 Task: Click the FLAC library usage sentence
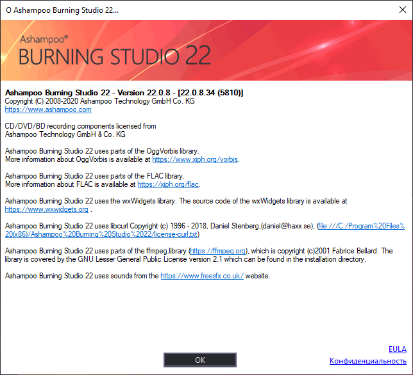point(95,176)
